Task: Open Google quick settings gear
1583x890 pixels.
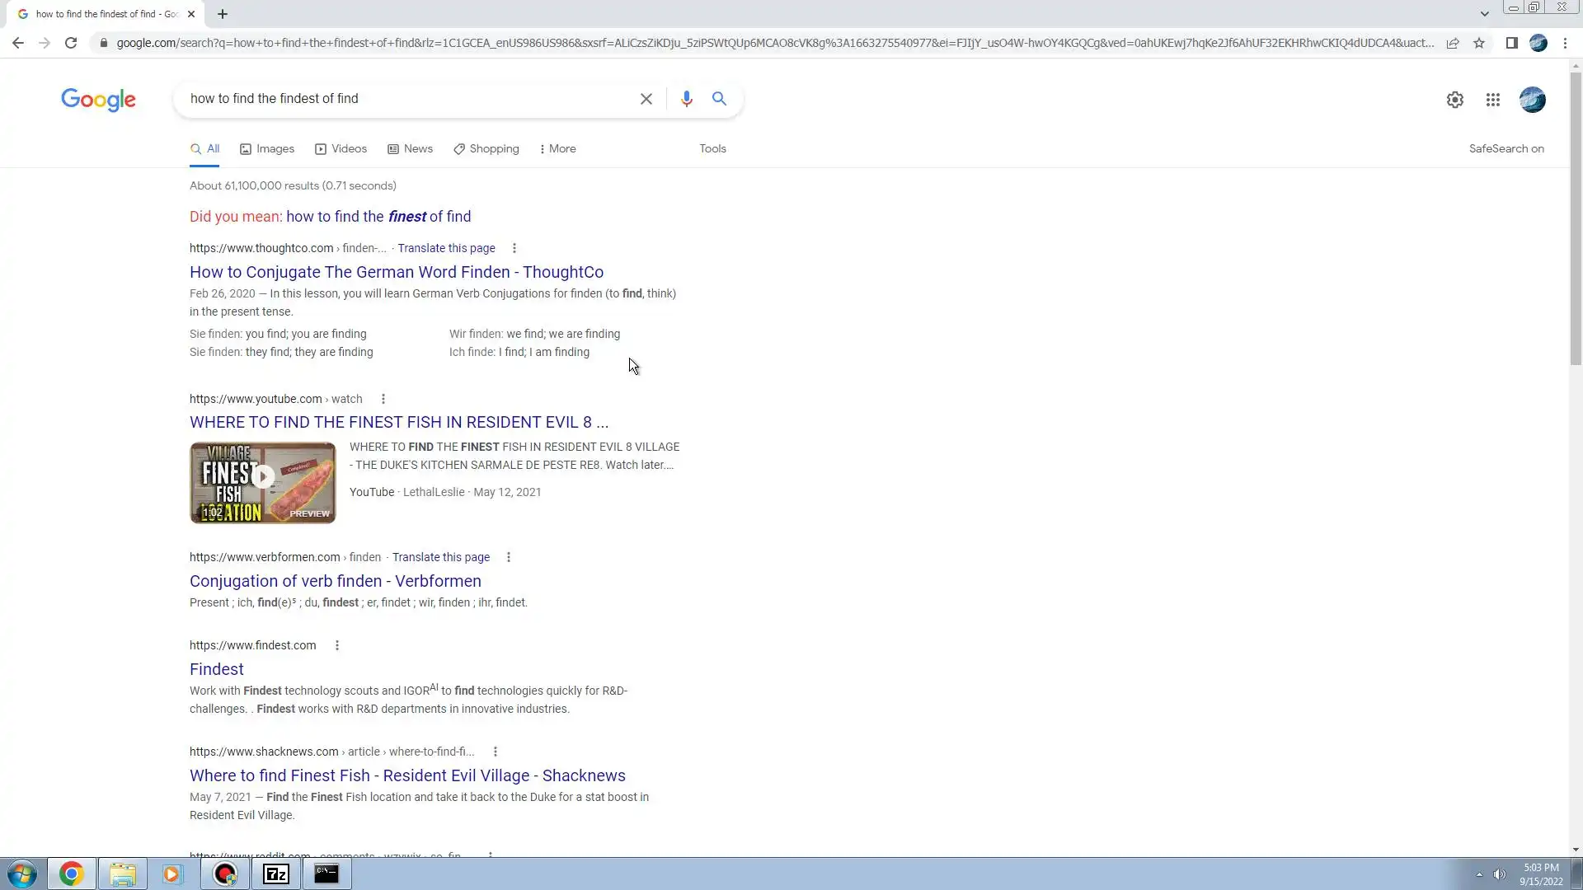Action: click(1454, 100)
